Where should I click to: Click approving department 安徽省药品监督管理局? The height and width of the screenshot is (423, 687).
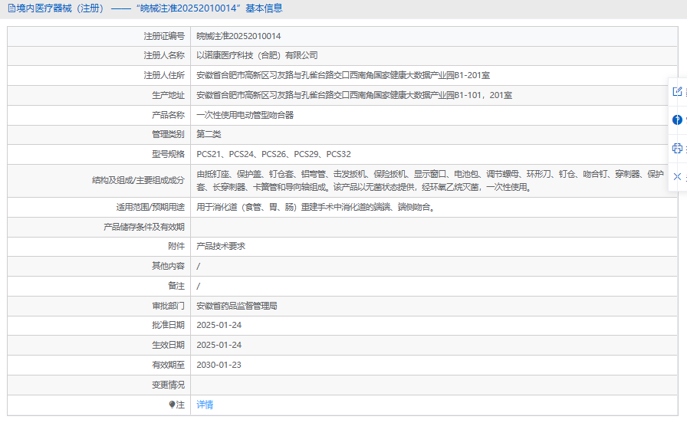pyautogui.click(x=237, y=306)
